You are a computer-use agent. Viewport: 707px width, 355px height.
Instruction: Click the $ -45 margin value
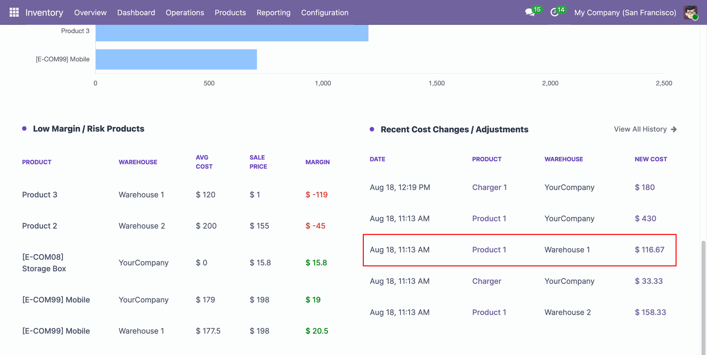[316, 226]
